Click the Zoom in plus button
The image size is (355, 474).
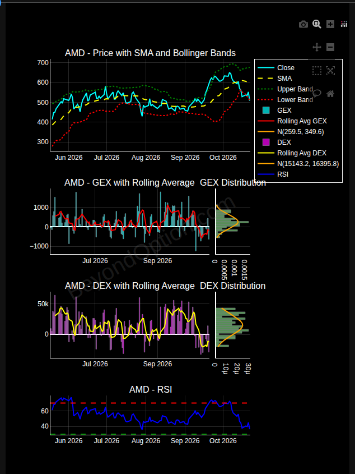point(330,24)
